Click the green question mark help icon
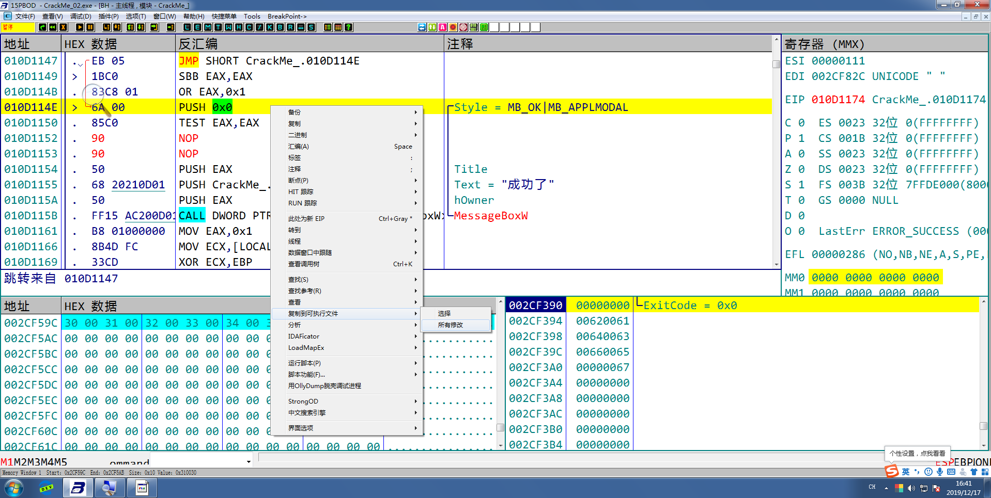991x498 pixels. click(x=349, y=27)
